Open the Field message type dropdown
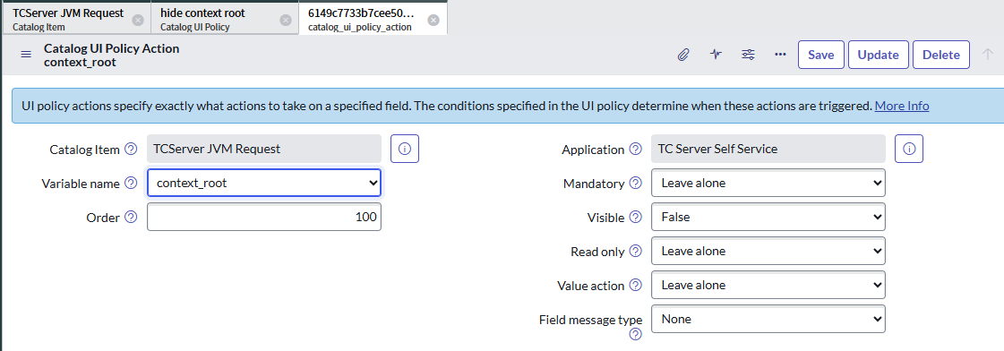Screen dimensions: 1004x351 (x=768, y=319)
